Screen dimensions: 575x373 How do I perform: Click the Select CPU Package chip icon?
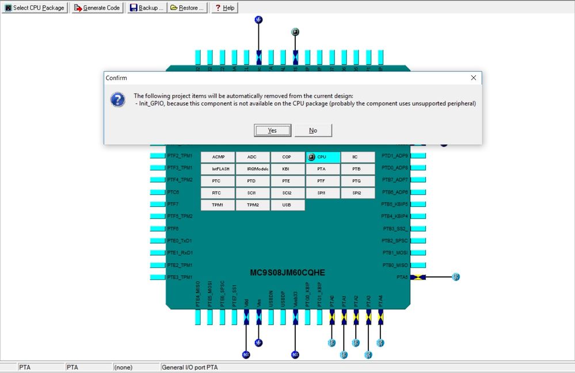click(8, 7)
